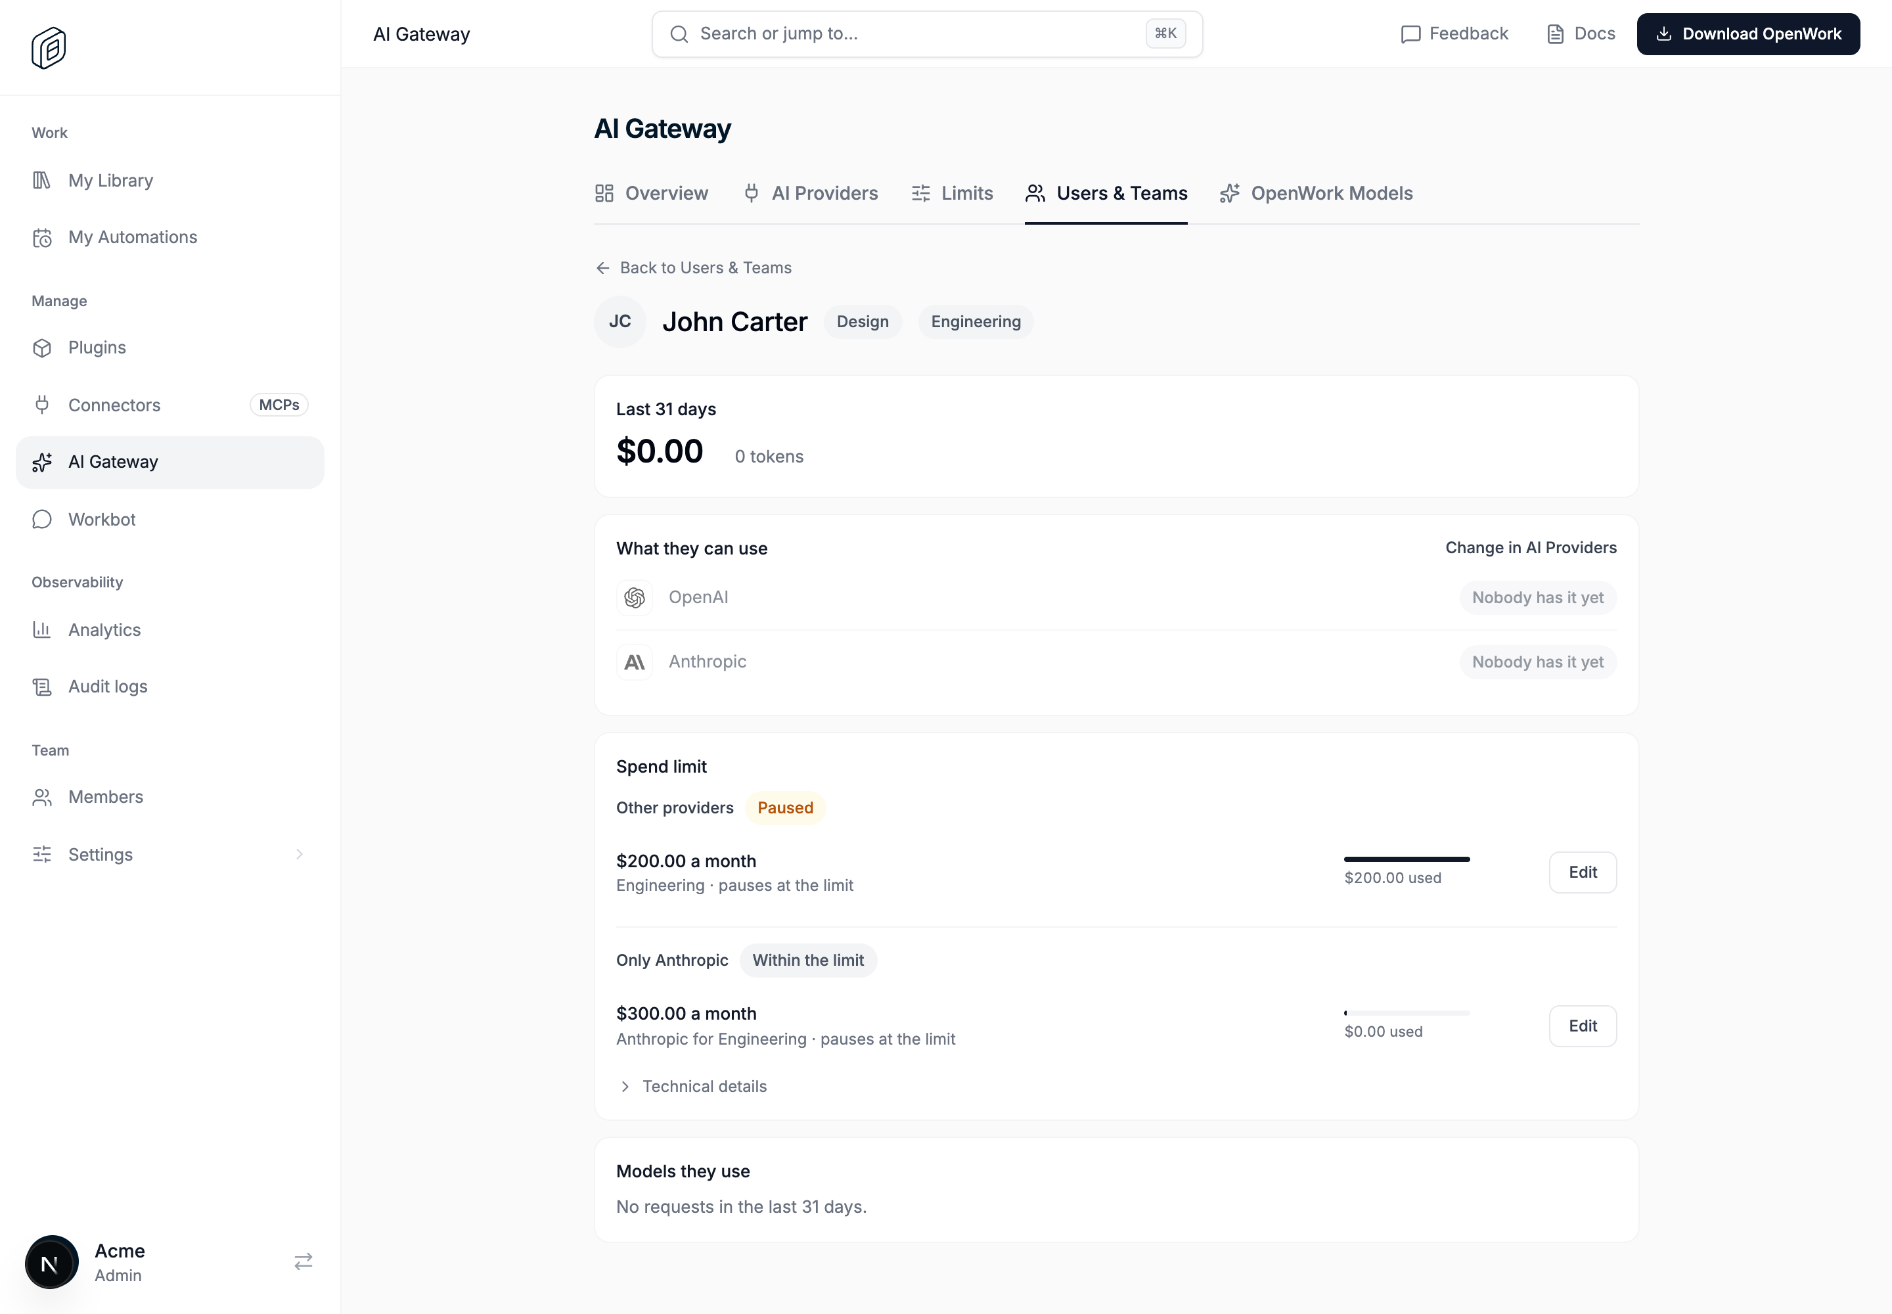The width and height of the screenshot is (1892, 1314).
Task: Switch to the Overview tab
Action: pos(651,193)
